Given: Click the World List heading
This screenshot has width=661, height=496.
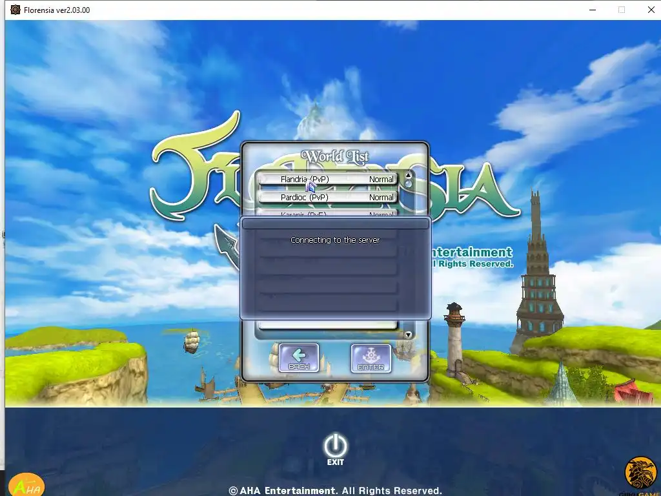Looking at the screenshot, I should (335, 157).
